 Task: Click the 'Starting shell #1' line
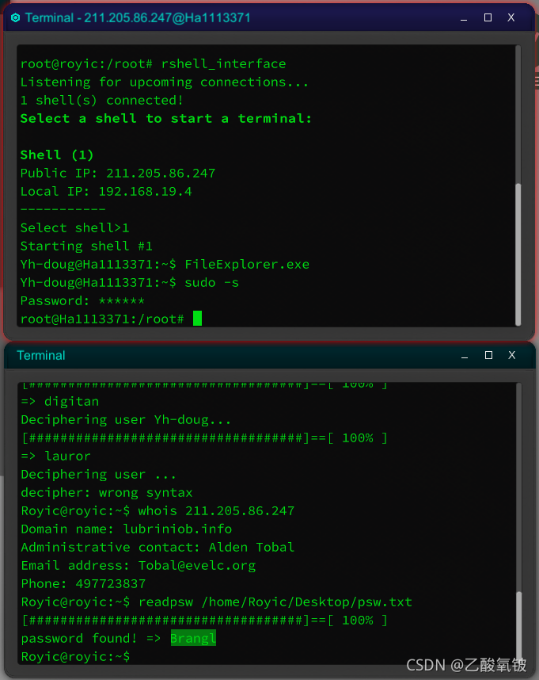(86, 246)
